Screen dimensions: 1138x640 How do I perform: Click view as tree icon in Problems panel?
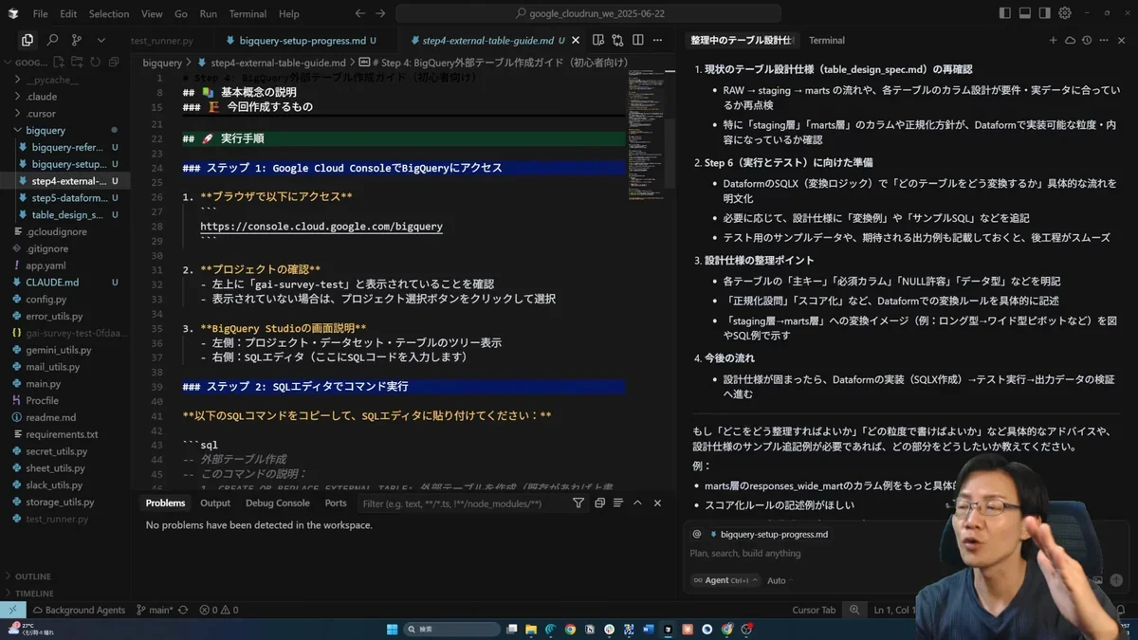click(619, 503)
